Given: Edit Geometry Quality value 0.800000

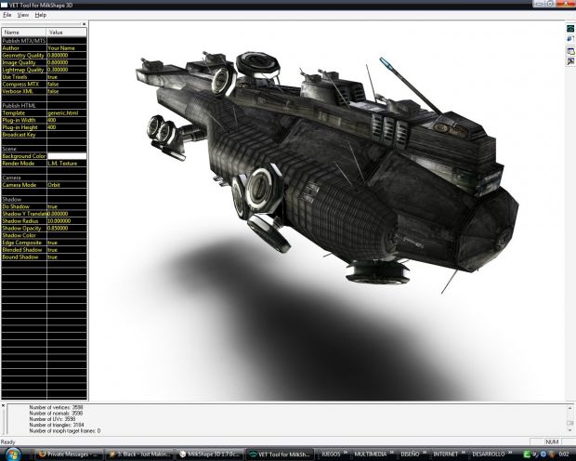Looking at the screenshot, I should tap(67, 55).
